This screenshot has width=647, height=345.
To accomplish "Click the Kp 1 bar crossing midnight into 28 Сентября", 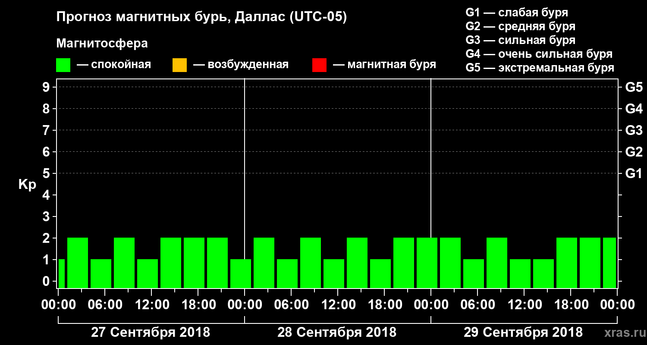I will tap(241, 273).
